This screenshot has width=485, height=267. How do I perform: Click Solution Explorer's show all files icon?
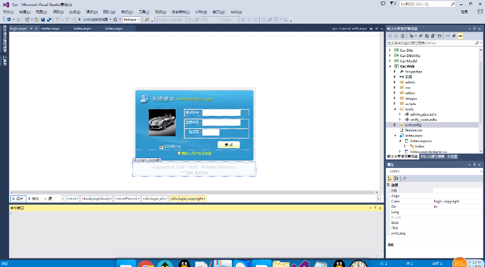439,36
